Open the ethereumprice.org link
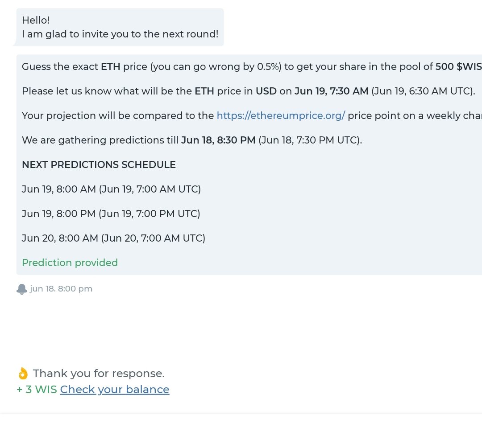Image resolution: width=482 pixels, height=423 pixels. (x=281, y=115)
